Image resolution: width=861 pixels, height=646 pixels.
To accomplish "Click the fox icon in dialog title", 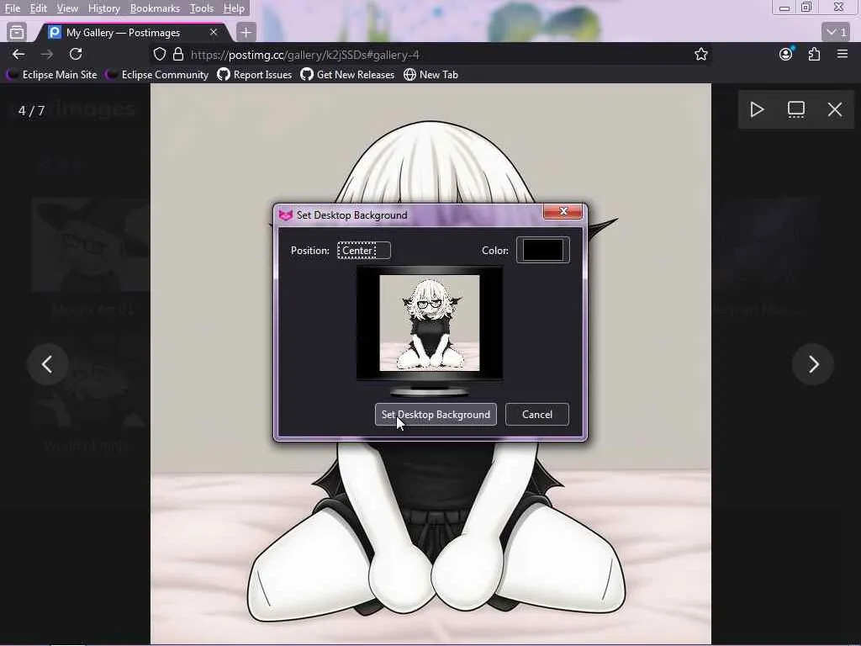I will [x=286, y=214].
